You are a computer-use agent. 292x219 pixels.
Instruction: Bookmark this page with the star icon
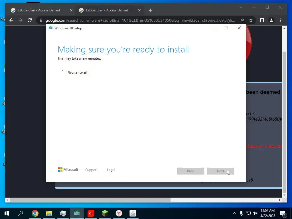point(251,20)
